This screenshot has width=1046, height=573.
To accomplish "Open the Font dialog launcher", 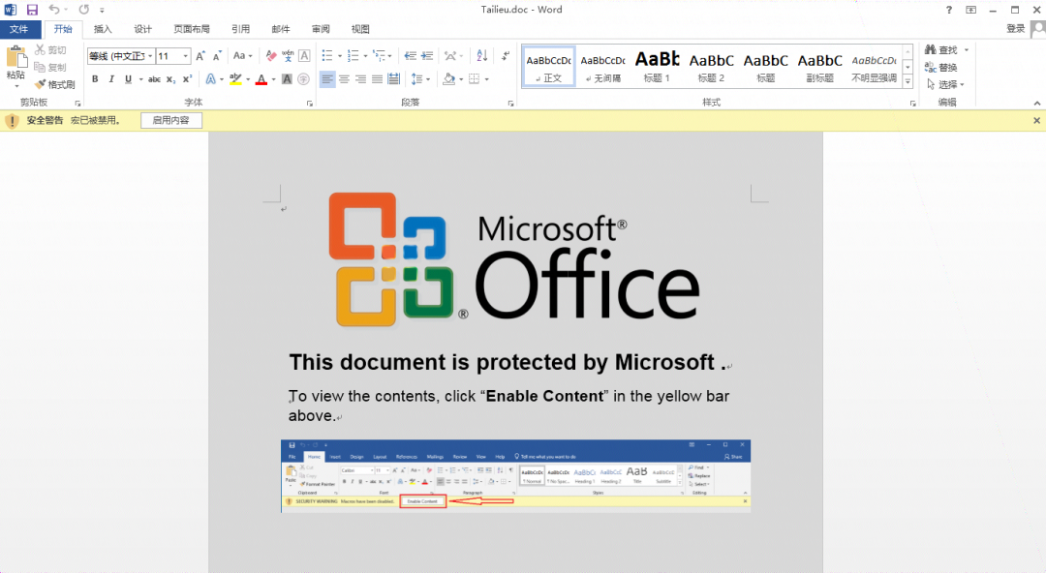I will 310,104.
